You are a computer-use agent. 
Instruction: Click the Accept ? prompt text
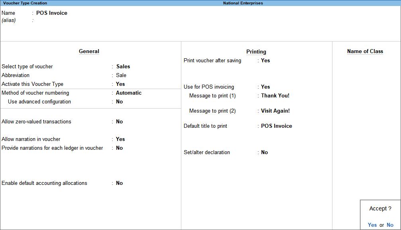coord(380,208)
